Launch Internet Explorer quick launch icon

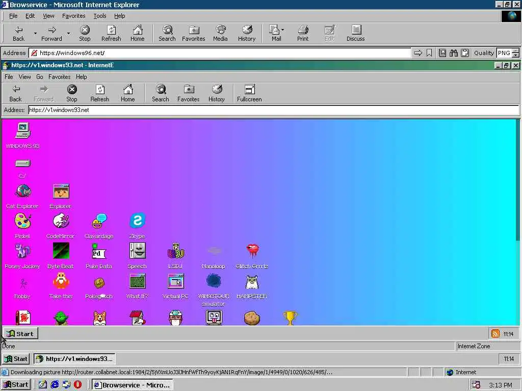point(55,385)
